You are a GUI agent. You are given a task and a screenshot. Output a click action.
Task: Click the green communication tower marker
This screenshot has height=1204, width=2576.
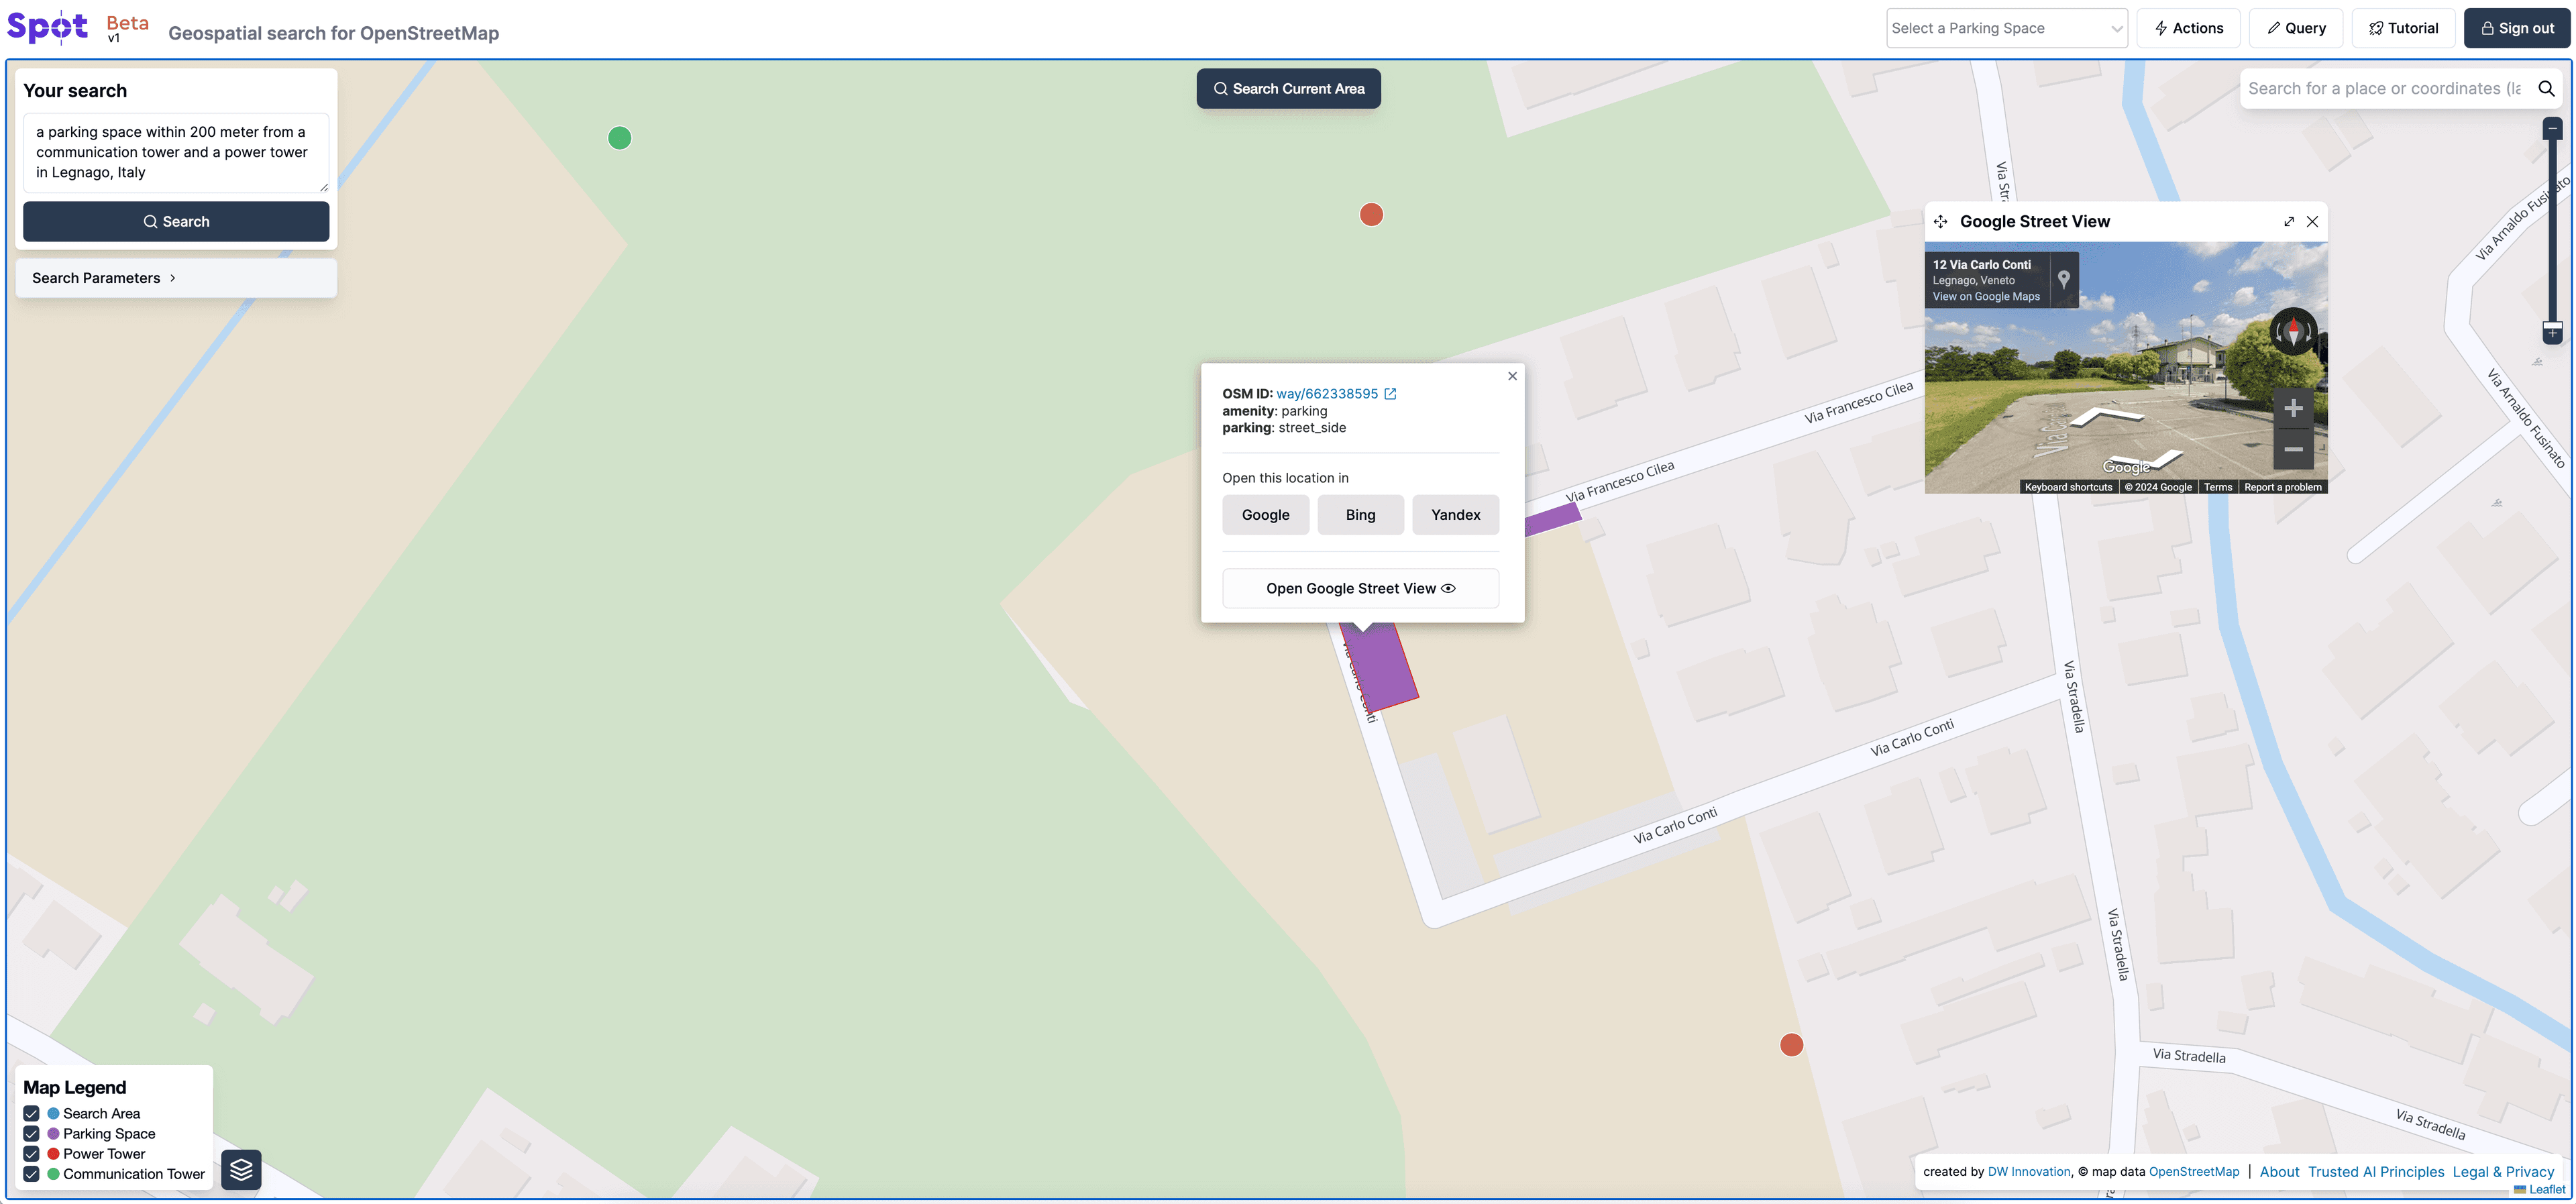coord(620,138)
